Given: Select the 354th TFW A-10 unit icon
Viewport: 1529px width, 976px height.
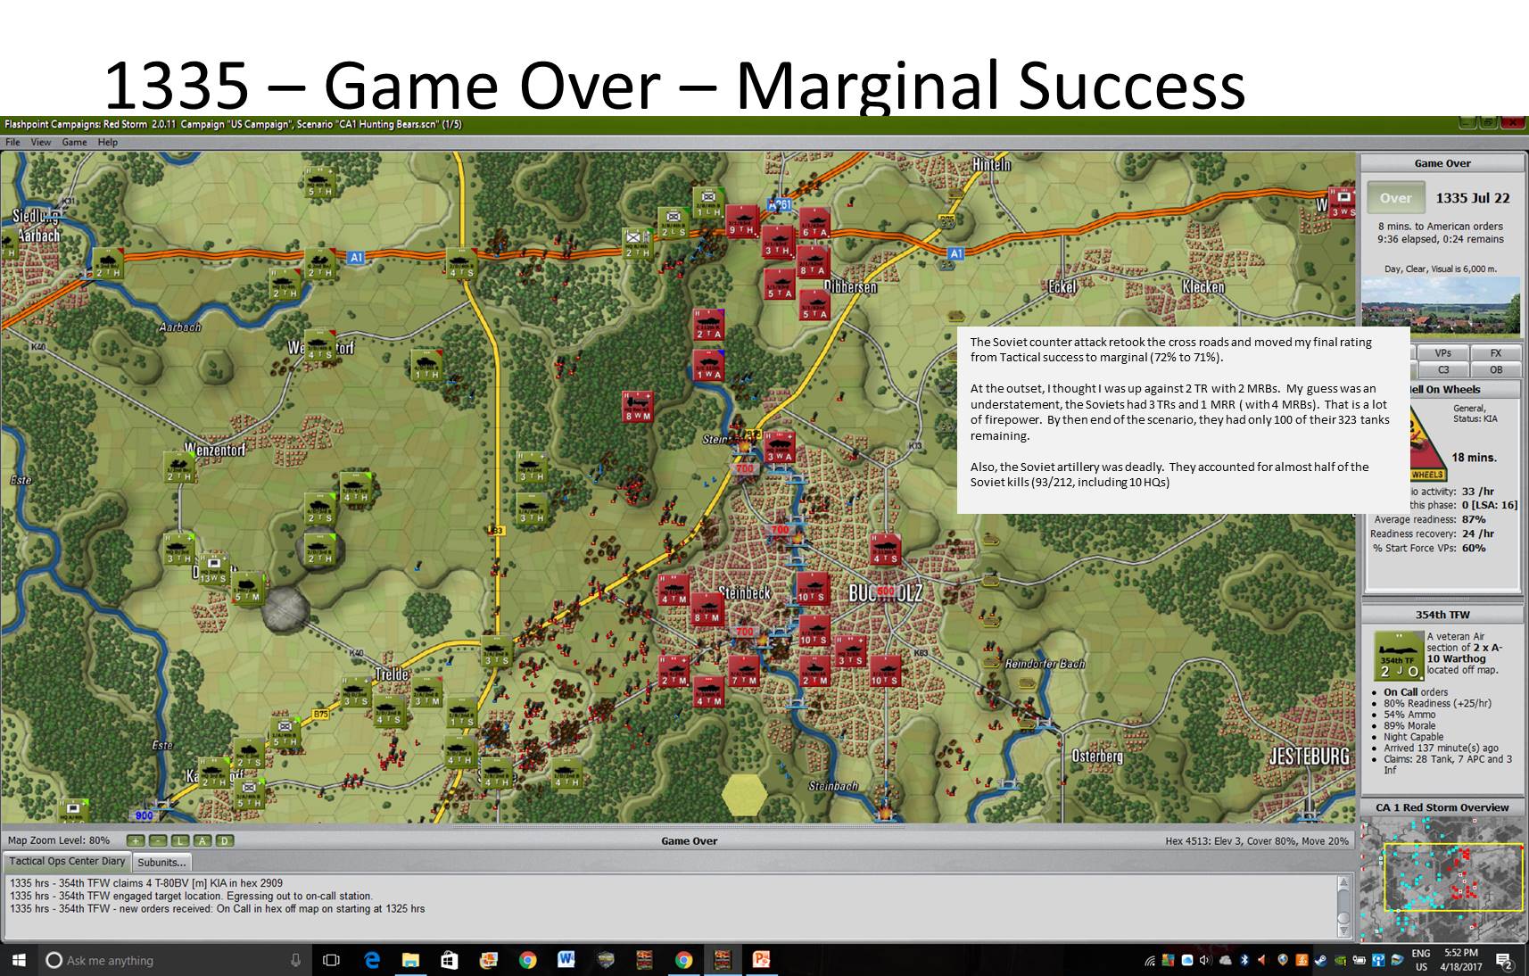Looking at the screenshot, I should (x=1398, y=656).
